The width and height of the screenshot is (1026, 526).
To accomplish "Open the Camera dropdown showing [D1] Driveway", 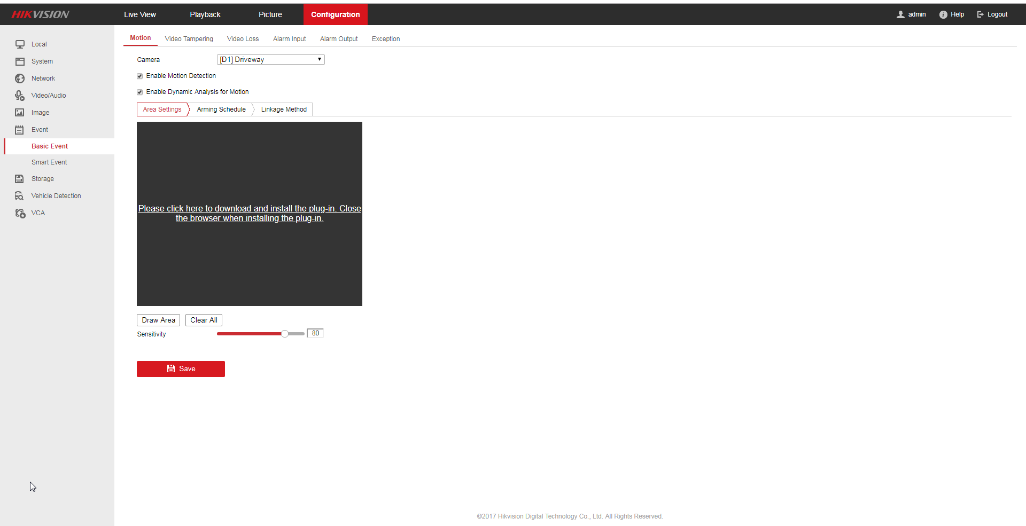I will [270, 60].
